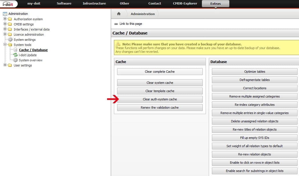The height and width of the screenshot is (176, 299).
Task: Open the CMDB-Explorer menu
Action: click(x=185, y=3)
